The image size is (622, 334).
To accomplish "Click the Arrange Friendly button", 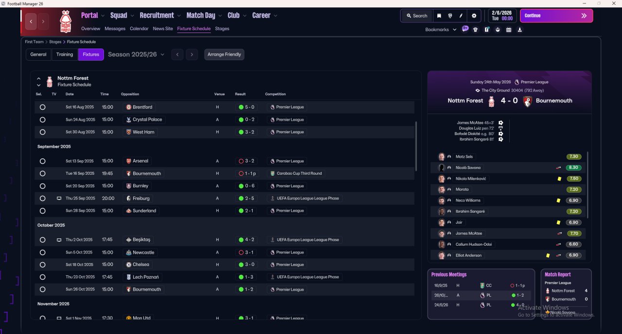I will pos(224,54).
